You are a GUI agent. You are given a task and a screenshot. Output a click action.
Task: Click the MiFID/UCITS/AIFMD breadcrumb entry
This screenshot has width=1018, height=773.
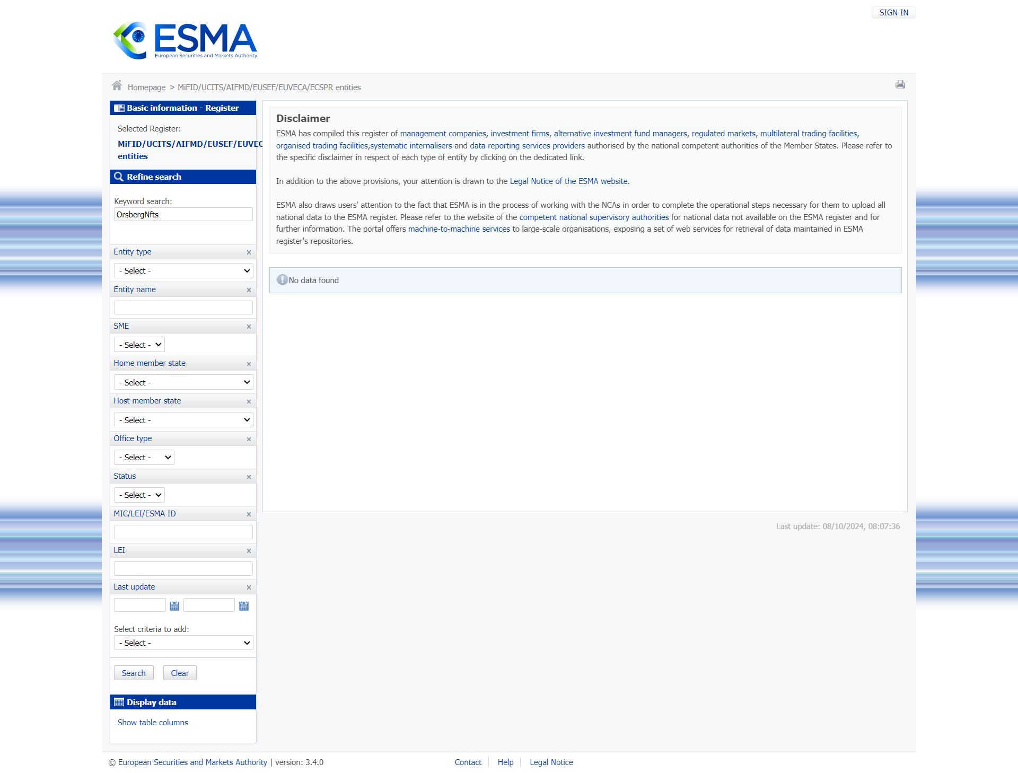tap(269, 87)
